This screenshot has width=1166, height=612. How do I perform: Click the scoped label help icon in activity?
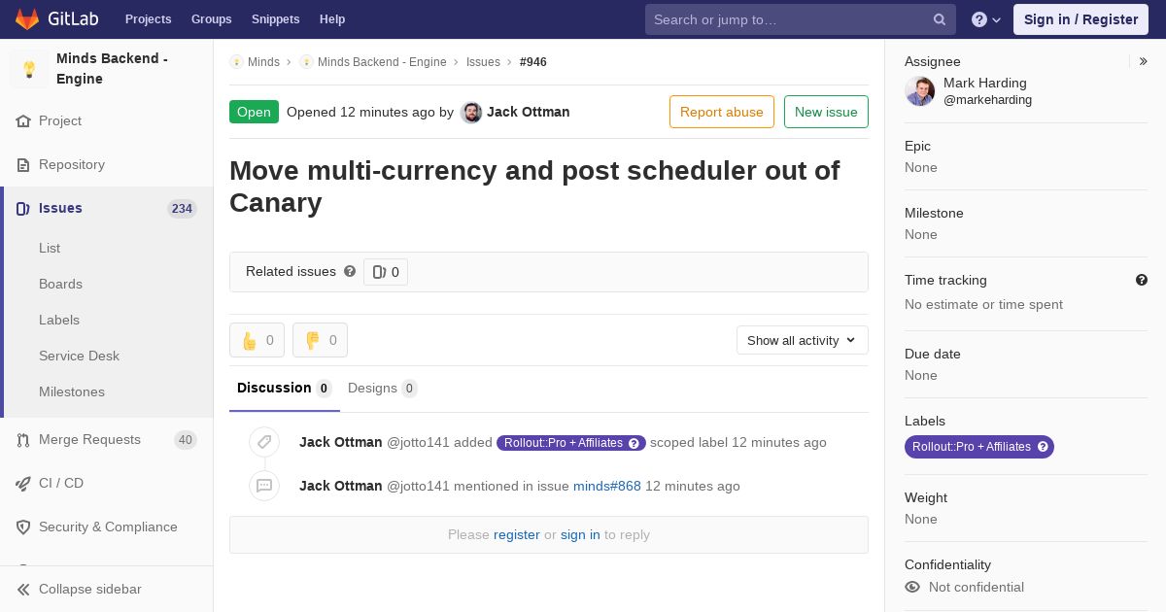coord(634,443)
